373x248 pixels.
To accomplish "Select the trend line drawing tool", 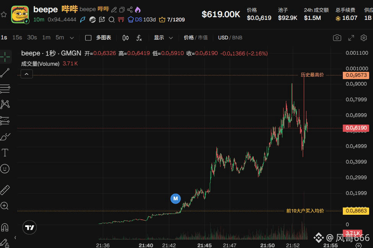I will click(x=5, y=73).
